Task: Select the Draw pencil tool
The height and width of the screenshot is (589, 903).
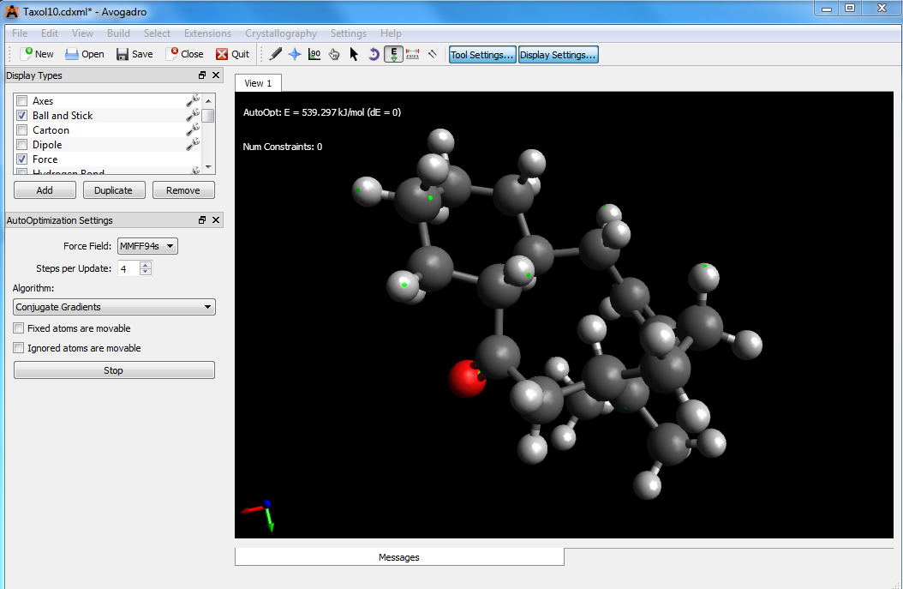Action: [x=275, y=54]
